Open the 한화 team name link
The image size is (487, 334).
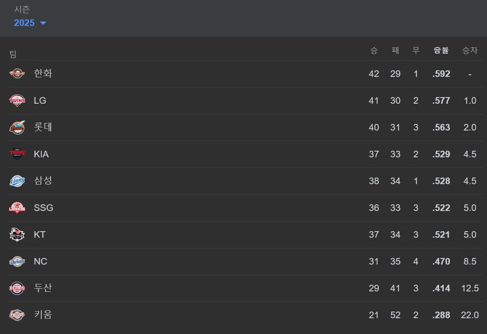pos(43,74)
